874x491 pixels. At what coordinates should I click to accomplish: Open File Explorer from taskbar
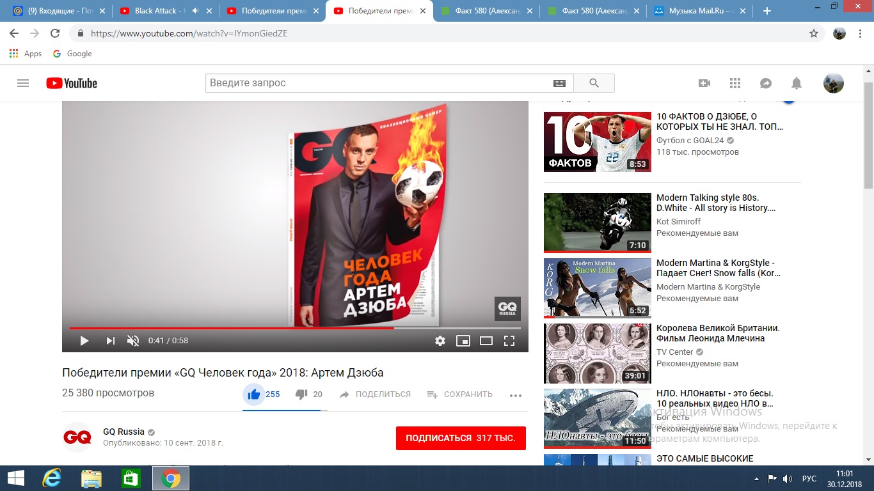(x=91, y=478)
